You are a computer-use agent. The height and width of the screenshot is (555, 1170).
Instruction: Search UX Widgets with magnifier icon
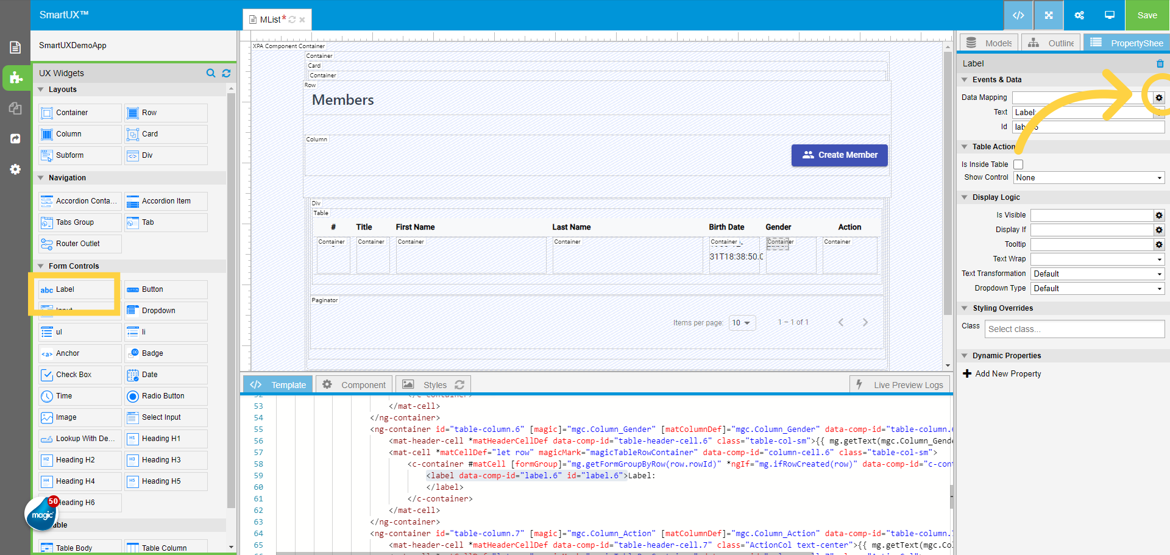click(x=211, y=73)
